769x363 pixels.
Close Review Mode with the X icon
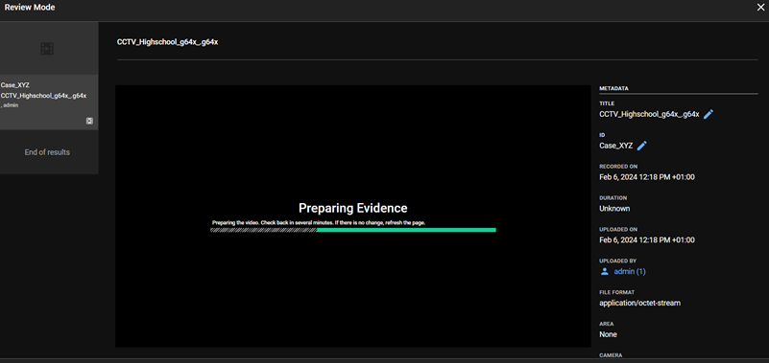pyautogui.click(x=761, y=8)
